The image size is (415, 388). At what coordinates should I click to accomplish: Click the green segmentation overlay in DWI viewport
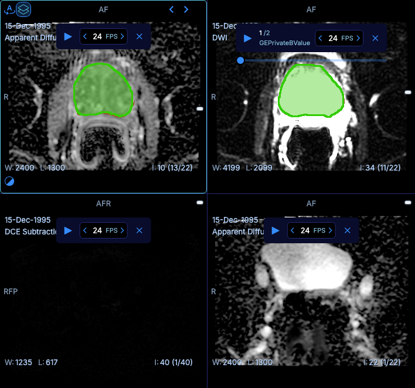311,90
